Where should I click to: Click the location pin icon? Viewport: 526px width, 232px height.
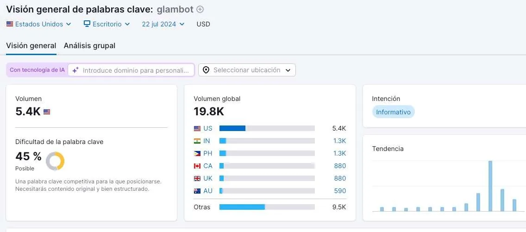206,70
